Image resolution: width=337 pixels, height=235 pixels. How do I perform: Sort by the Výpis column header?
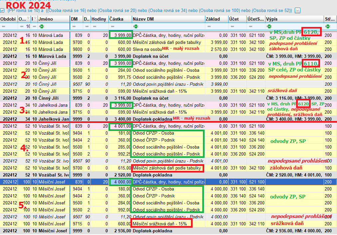click(x=295, y=19)
